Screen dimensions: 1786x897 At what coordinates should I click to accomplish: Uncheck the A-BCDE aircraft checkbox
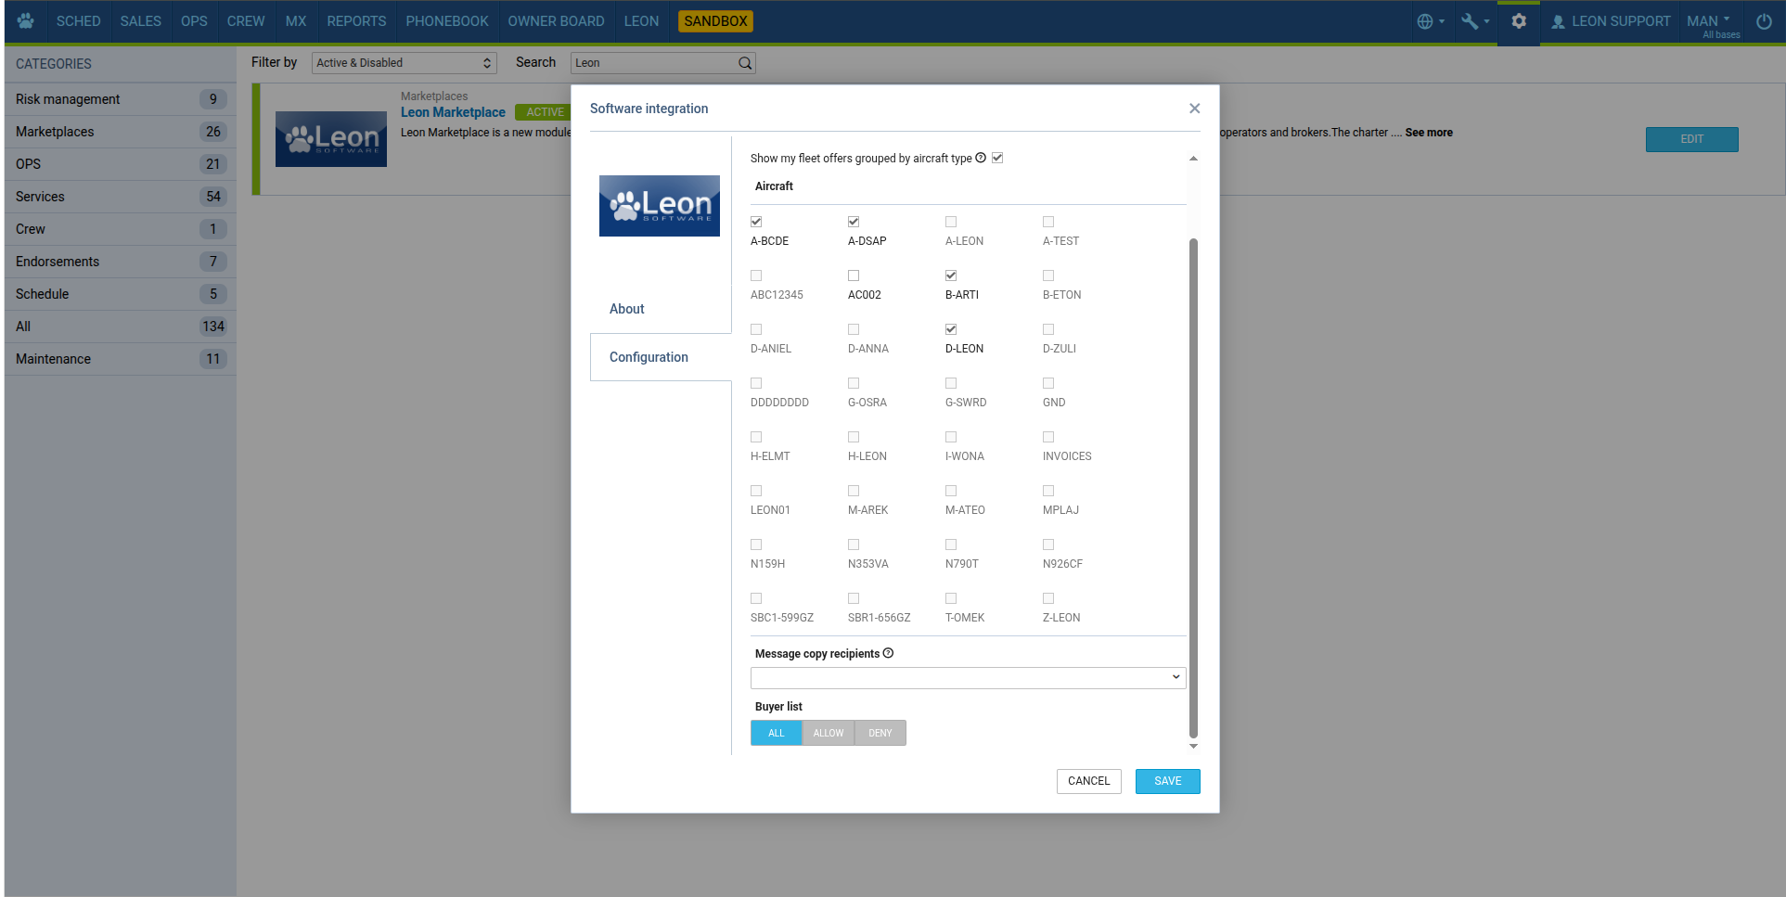point(756,222)
